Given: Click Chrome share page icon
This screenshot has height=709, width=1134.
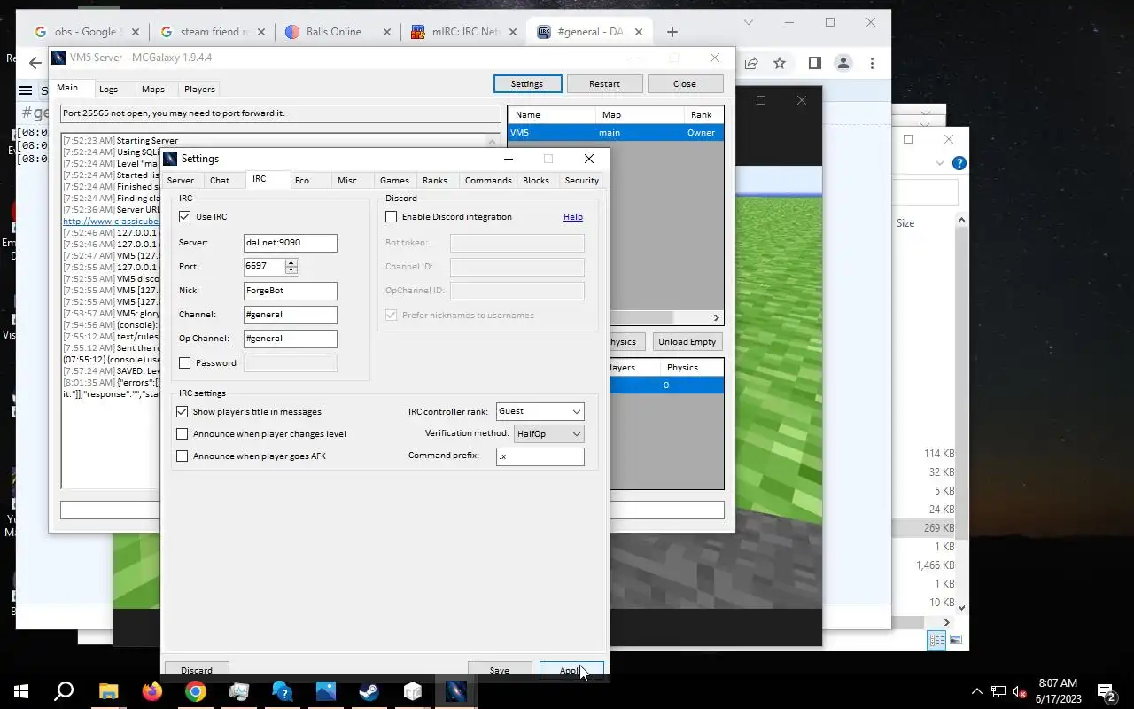Looking at the screenshot, I should point(750,63).
